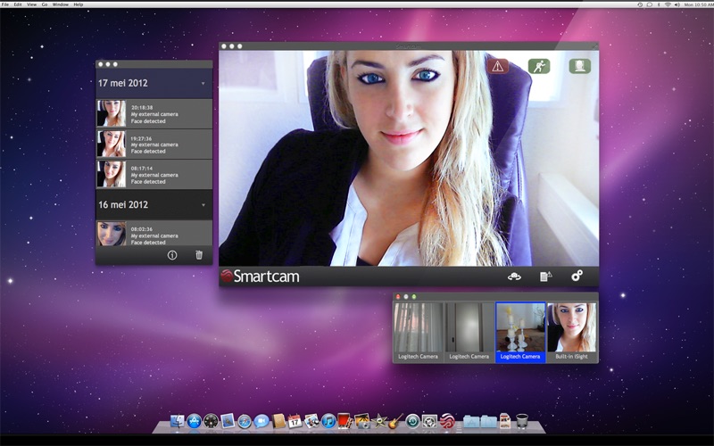Image resolution: width=714 pixels, height=446 pixels.
Task: Click the camera devices icon in Smartcam bar
Action: coord(514,277)
